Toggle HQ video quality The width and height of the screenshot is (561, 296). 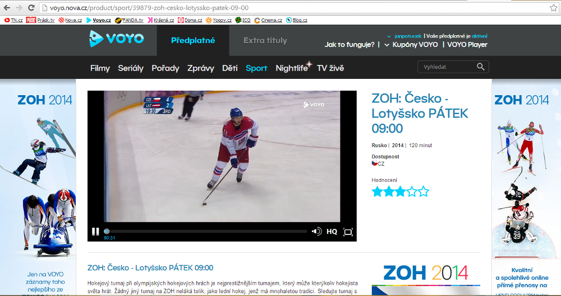[x=332, y=232]
